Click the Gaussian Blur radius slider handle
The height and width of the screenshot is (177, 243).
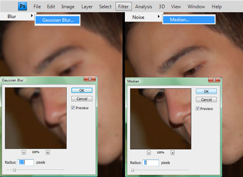(x=14, y=170)
